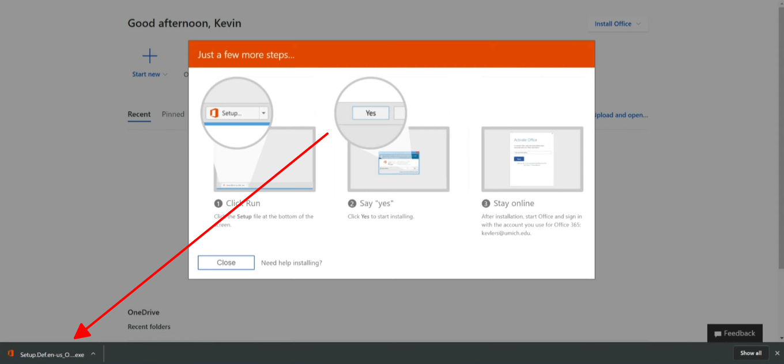Switch to the Recent tab

click(x=139, y=114)
